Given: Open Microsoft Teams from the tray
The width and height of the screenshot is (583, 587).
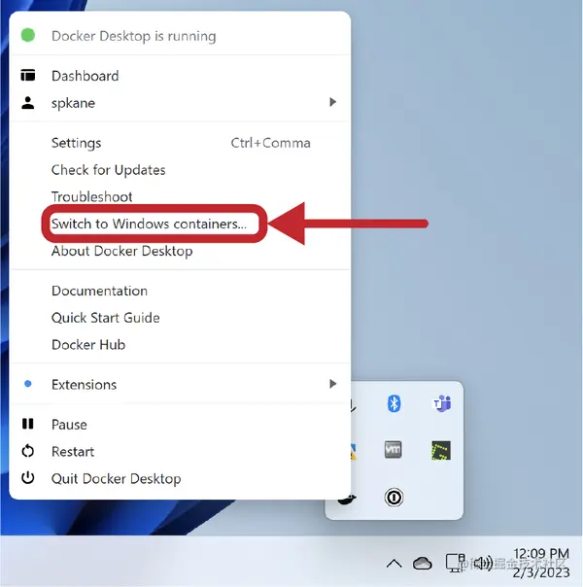Looking at the screenshot, I should [442, 403].
